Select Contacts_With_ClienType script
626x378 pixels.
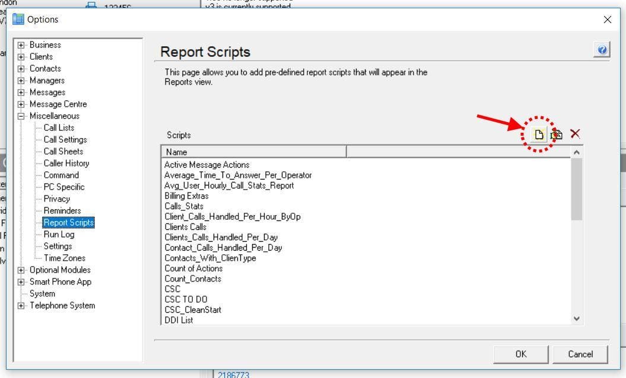click(211, 258)
